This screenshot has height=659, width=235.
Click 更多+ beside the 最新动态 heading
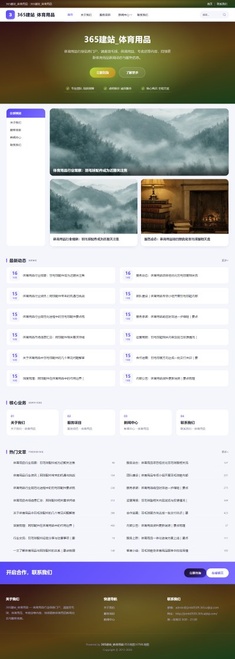point(225,261)
